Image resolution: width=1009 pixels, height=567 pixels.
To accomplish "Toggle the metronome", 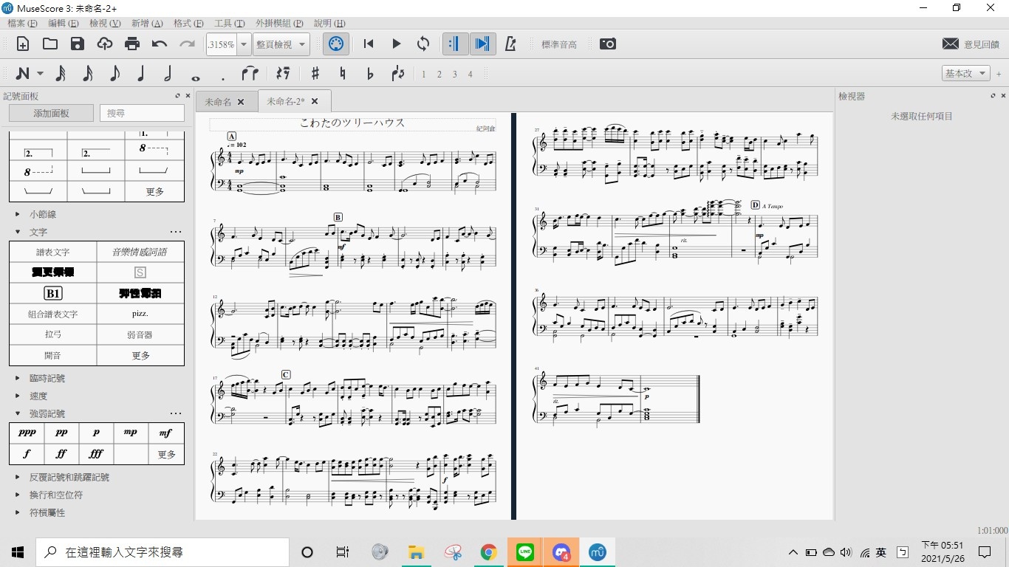I will (510, 44).
